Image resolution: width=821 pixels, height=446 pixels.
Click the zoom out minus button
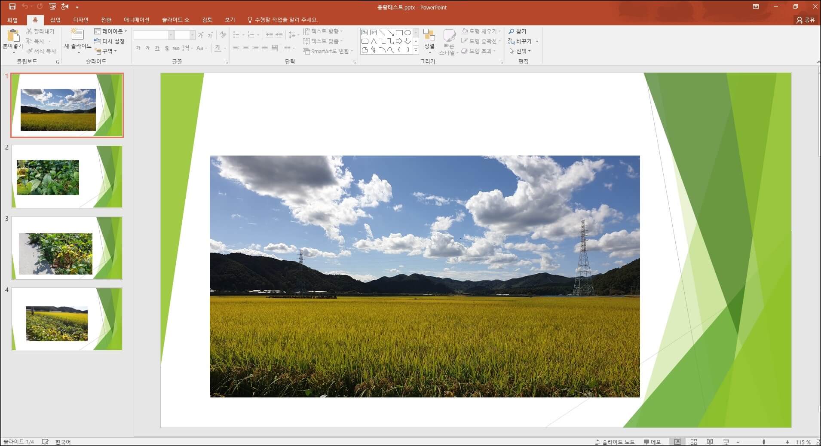(738, 442)
